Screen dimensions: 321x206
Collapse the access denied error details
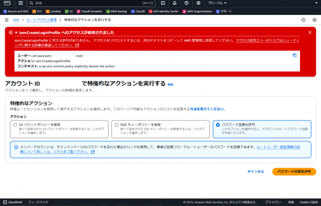16,33
